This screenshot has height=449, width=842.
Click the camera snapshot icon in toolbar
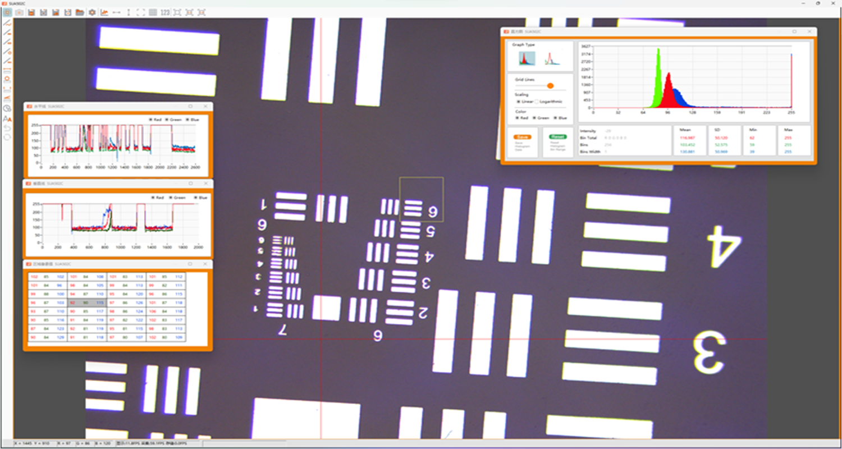tap(19, 12)
